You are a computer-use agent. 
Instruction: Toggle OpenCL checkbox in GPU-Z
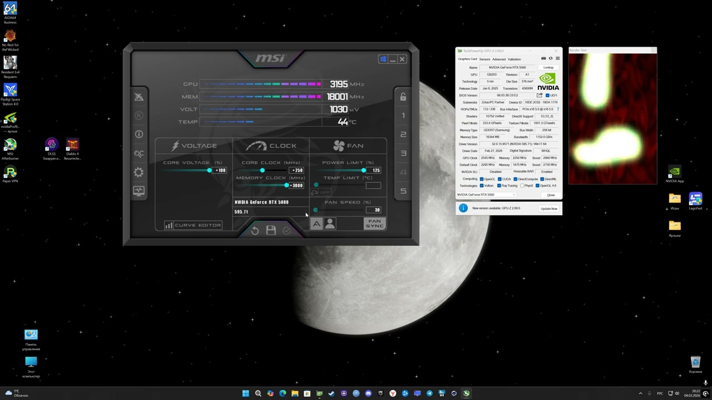click(x=482, y=179)
